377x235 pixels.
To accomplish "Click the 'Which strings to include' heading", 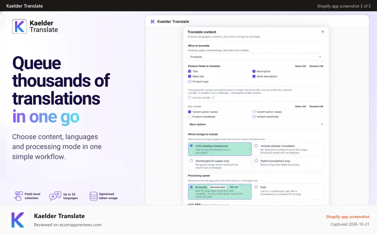I will click(203, 134).
